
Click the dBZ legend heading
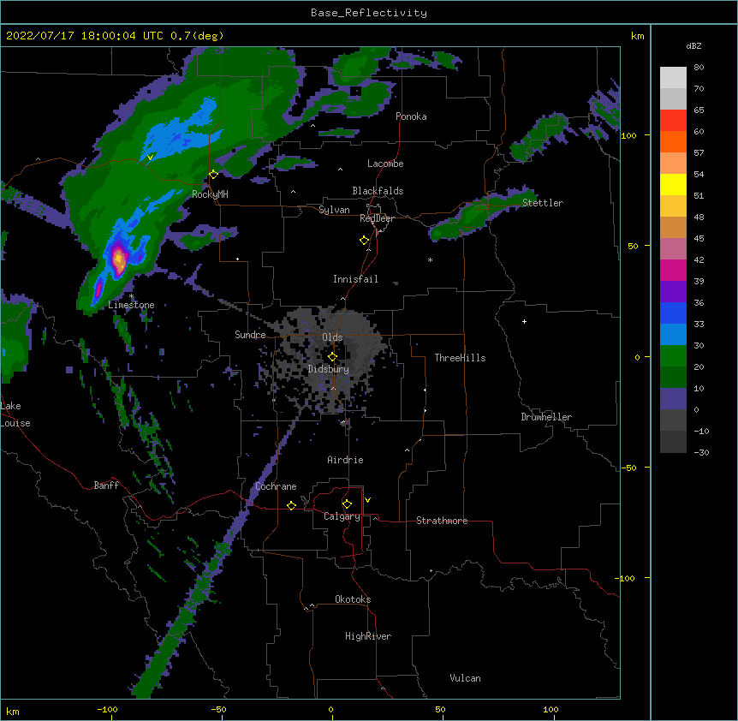coord(693,45)
